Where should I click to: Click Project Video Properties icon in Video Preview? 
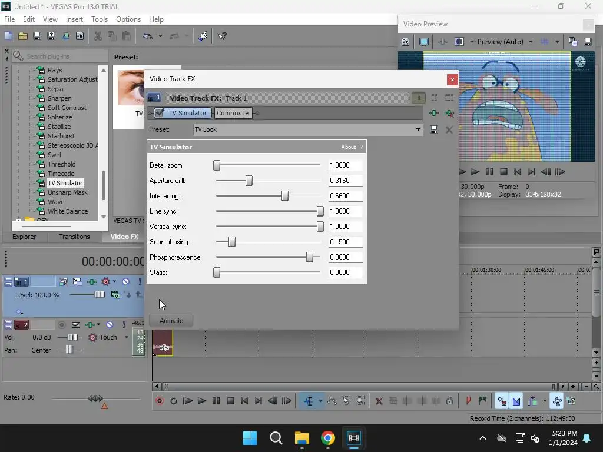click(405, 42)
